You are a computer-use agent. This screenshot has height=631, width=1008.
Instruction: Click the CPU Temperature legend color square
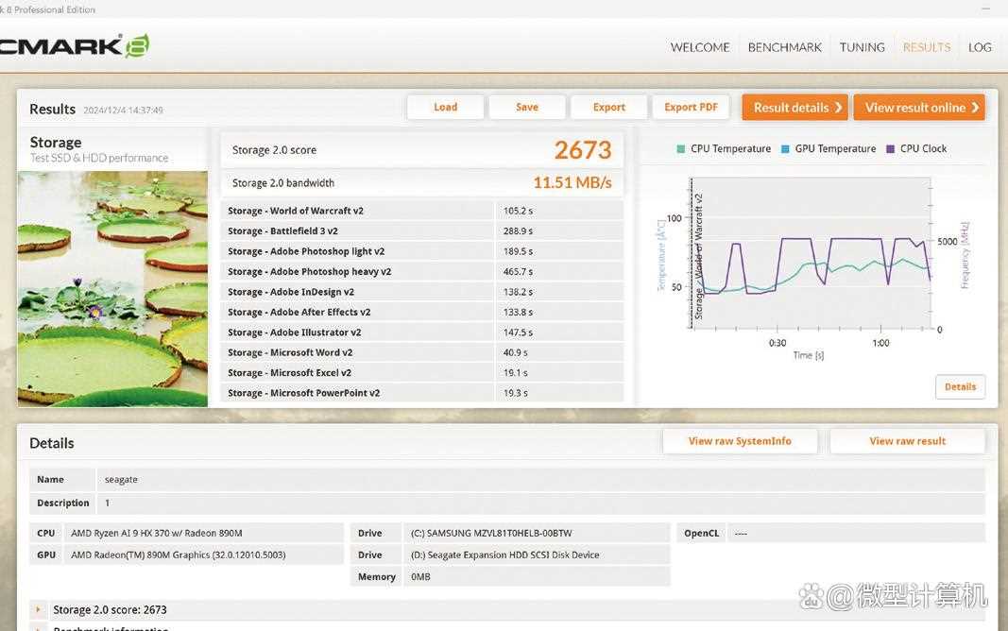[x=680, y=149]
